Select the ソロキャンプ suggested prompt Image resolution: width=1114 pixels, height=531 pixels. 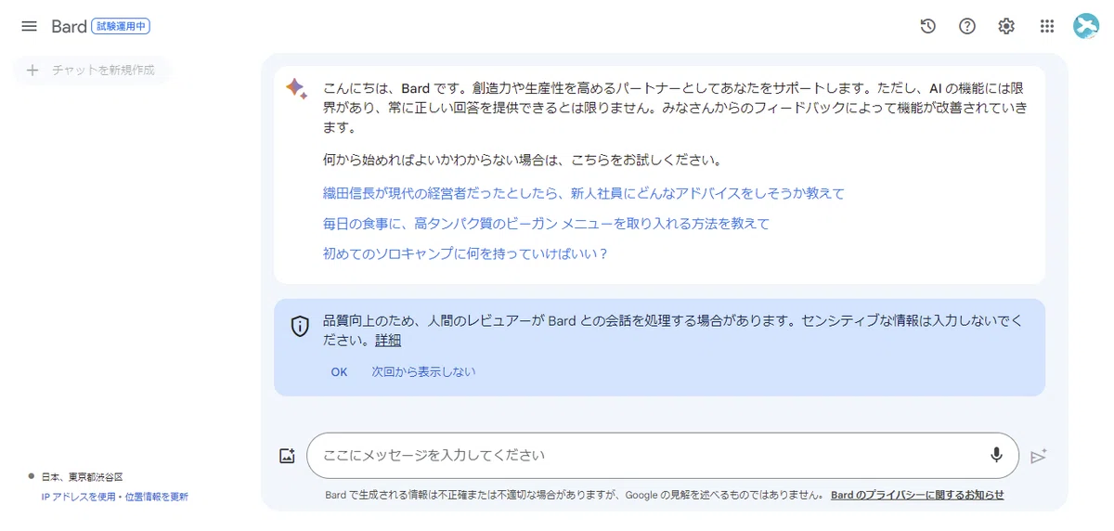(465, 253)
